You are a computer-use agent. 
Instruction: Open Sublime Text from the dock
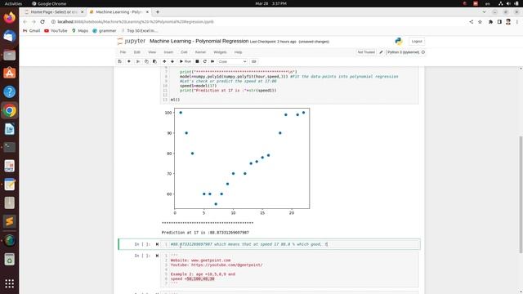(x=9, y=221)
